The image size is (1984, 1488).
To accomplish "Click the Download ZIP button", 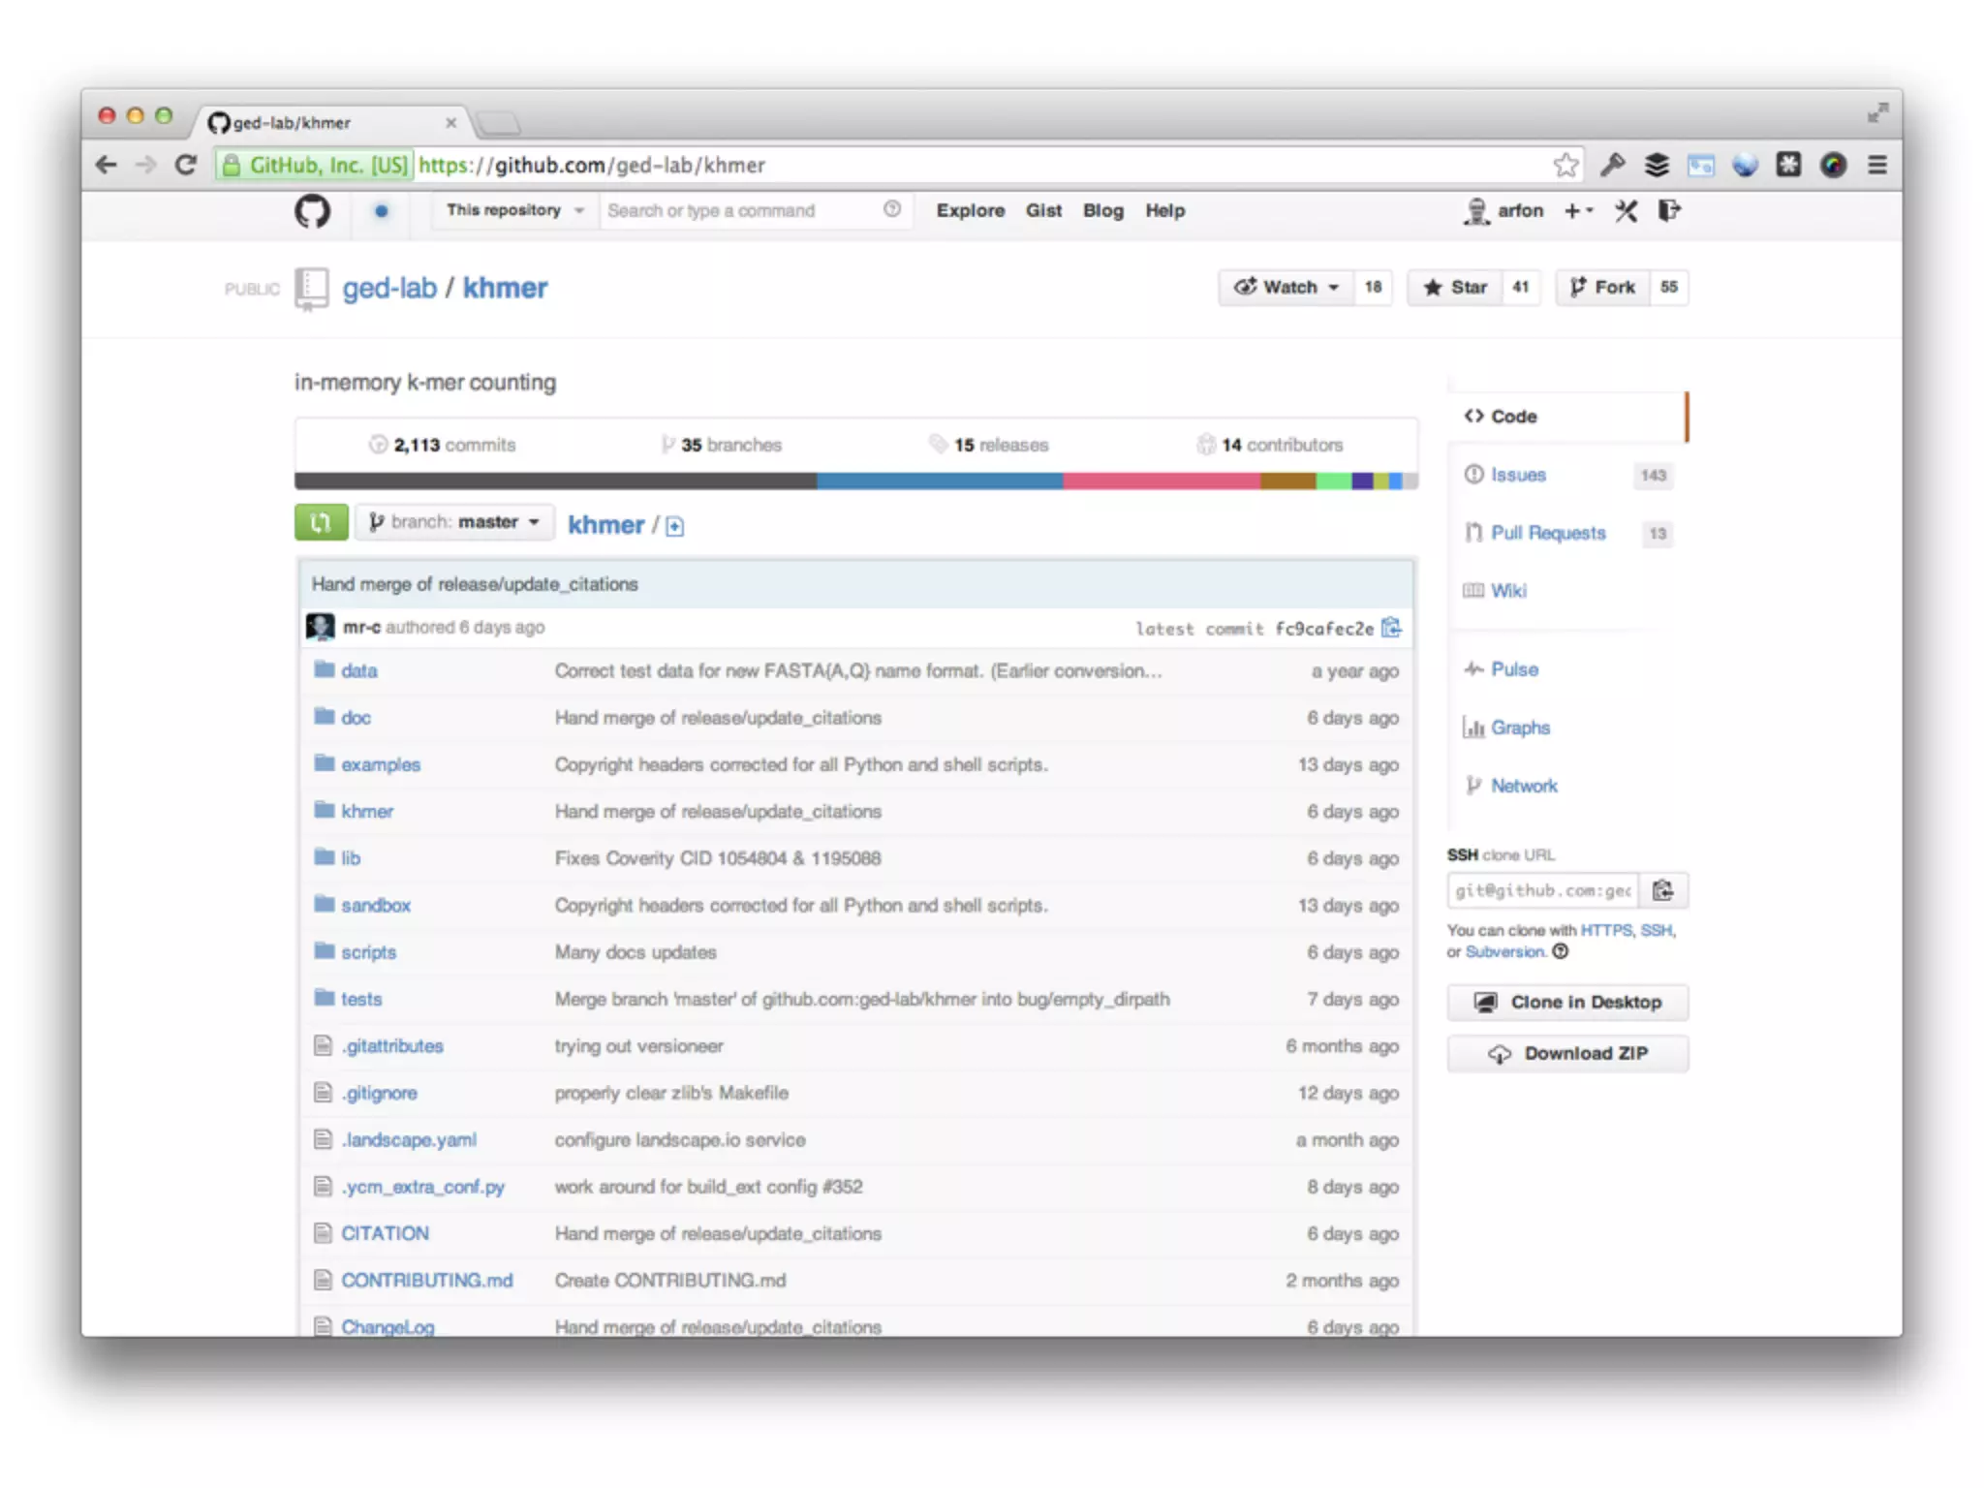I will coord(1566,1053).
